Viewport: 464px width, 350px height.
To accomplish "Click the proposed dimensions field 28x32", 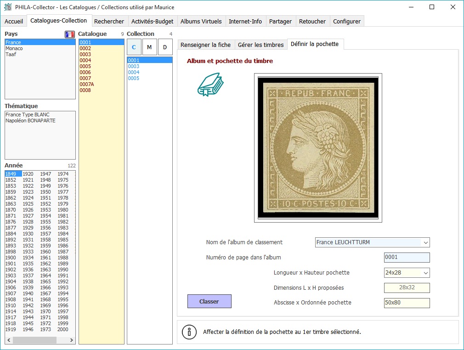I will point(407,287).
